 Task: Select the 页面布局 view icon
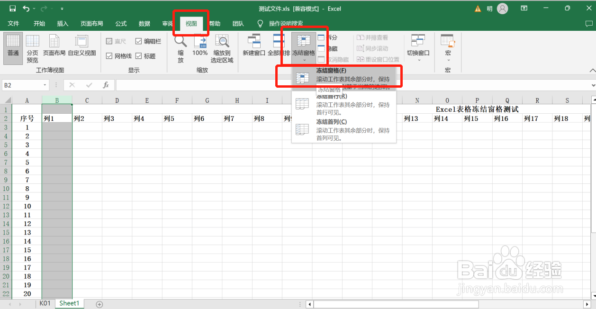(54, 45)
